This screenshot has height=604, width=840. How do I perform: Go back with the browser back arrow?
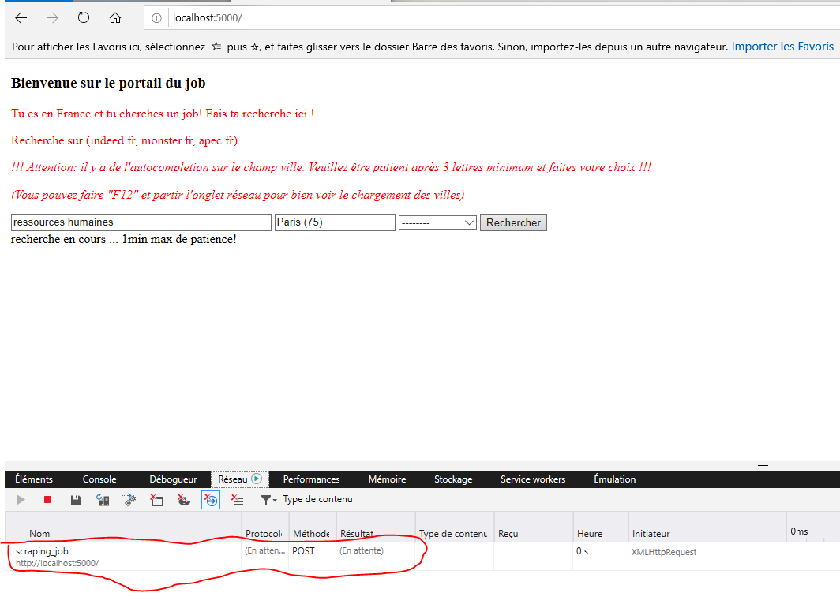click(x=21, y=17)
